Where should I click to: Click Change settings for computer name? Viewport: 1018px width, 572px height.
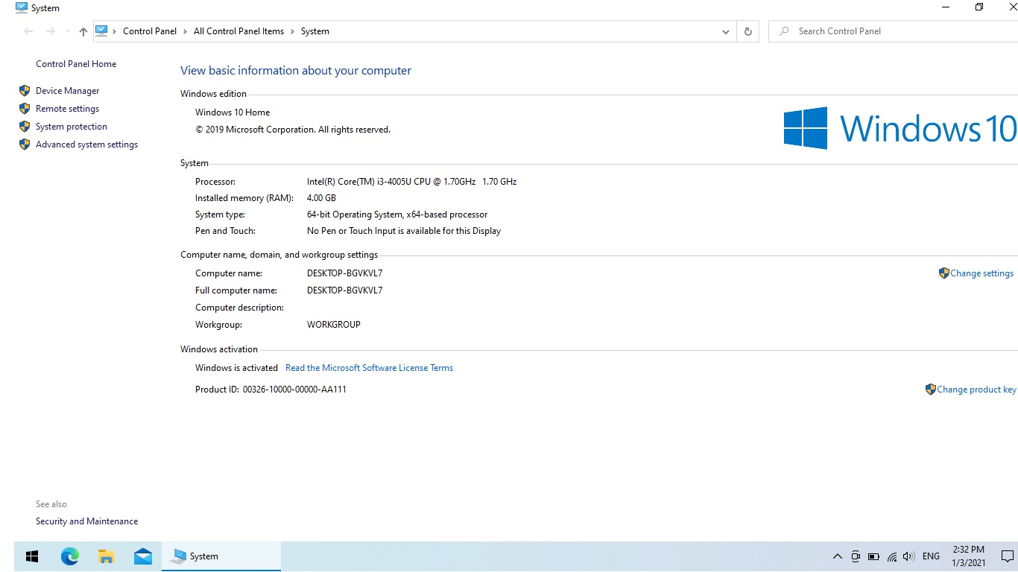click(x=981, y=273)
